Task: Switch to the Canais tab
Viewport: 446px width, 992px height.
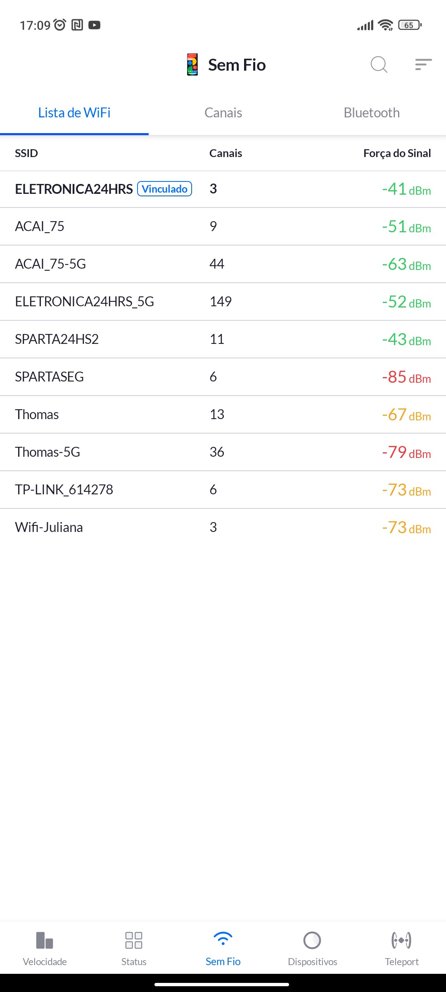Action: 223,113
